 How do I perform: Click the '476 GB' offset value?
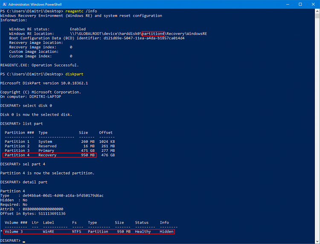[108, 155]
